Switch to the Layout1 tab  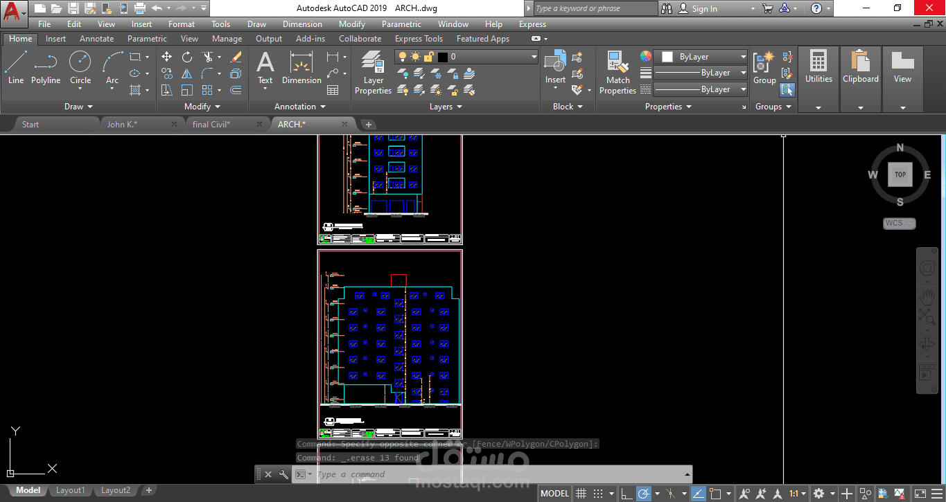(70, 490)
